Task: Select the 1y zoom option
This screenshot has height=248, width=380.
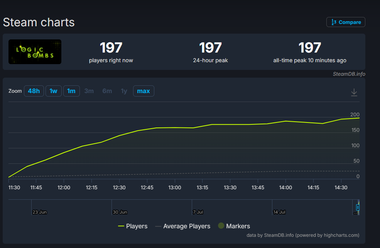Action: [x=124, y=91]
